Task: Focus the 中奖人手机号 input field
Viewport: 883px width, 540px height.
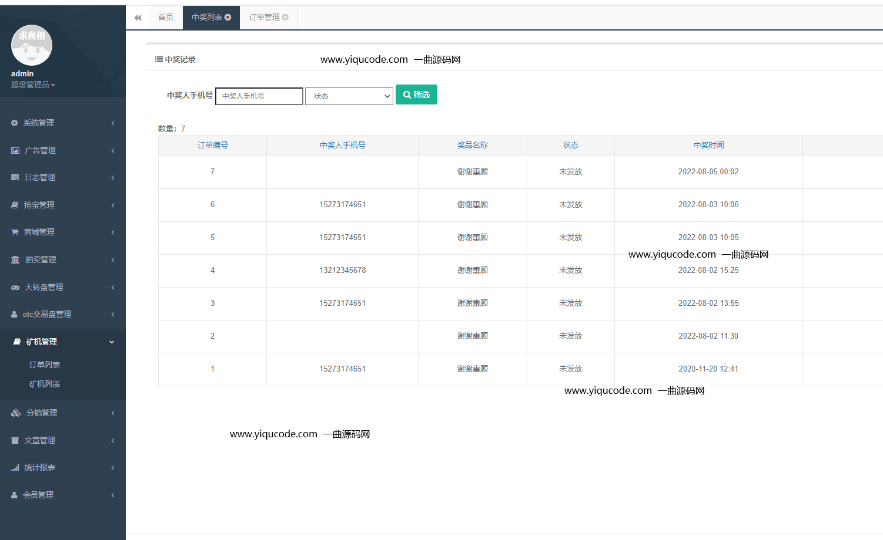Action: pos(259,96)
